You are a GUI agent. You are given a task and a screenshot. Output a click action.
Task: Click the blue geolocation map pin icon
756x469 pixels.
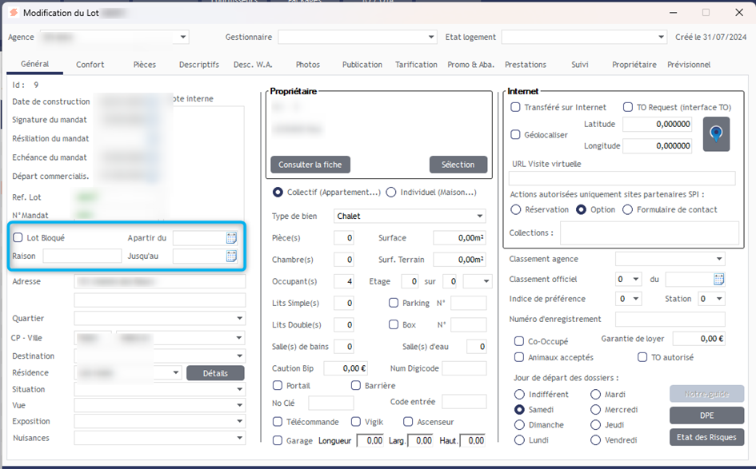716,133
